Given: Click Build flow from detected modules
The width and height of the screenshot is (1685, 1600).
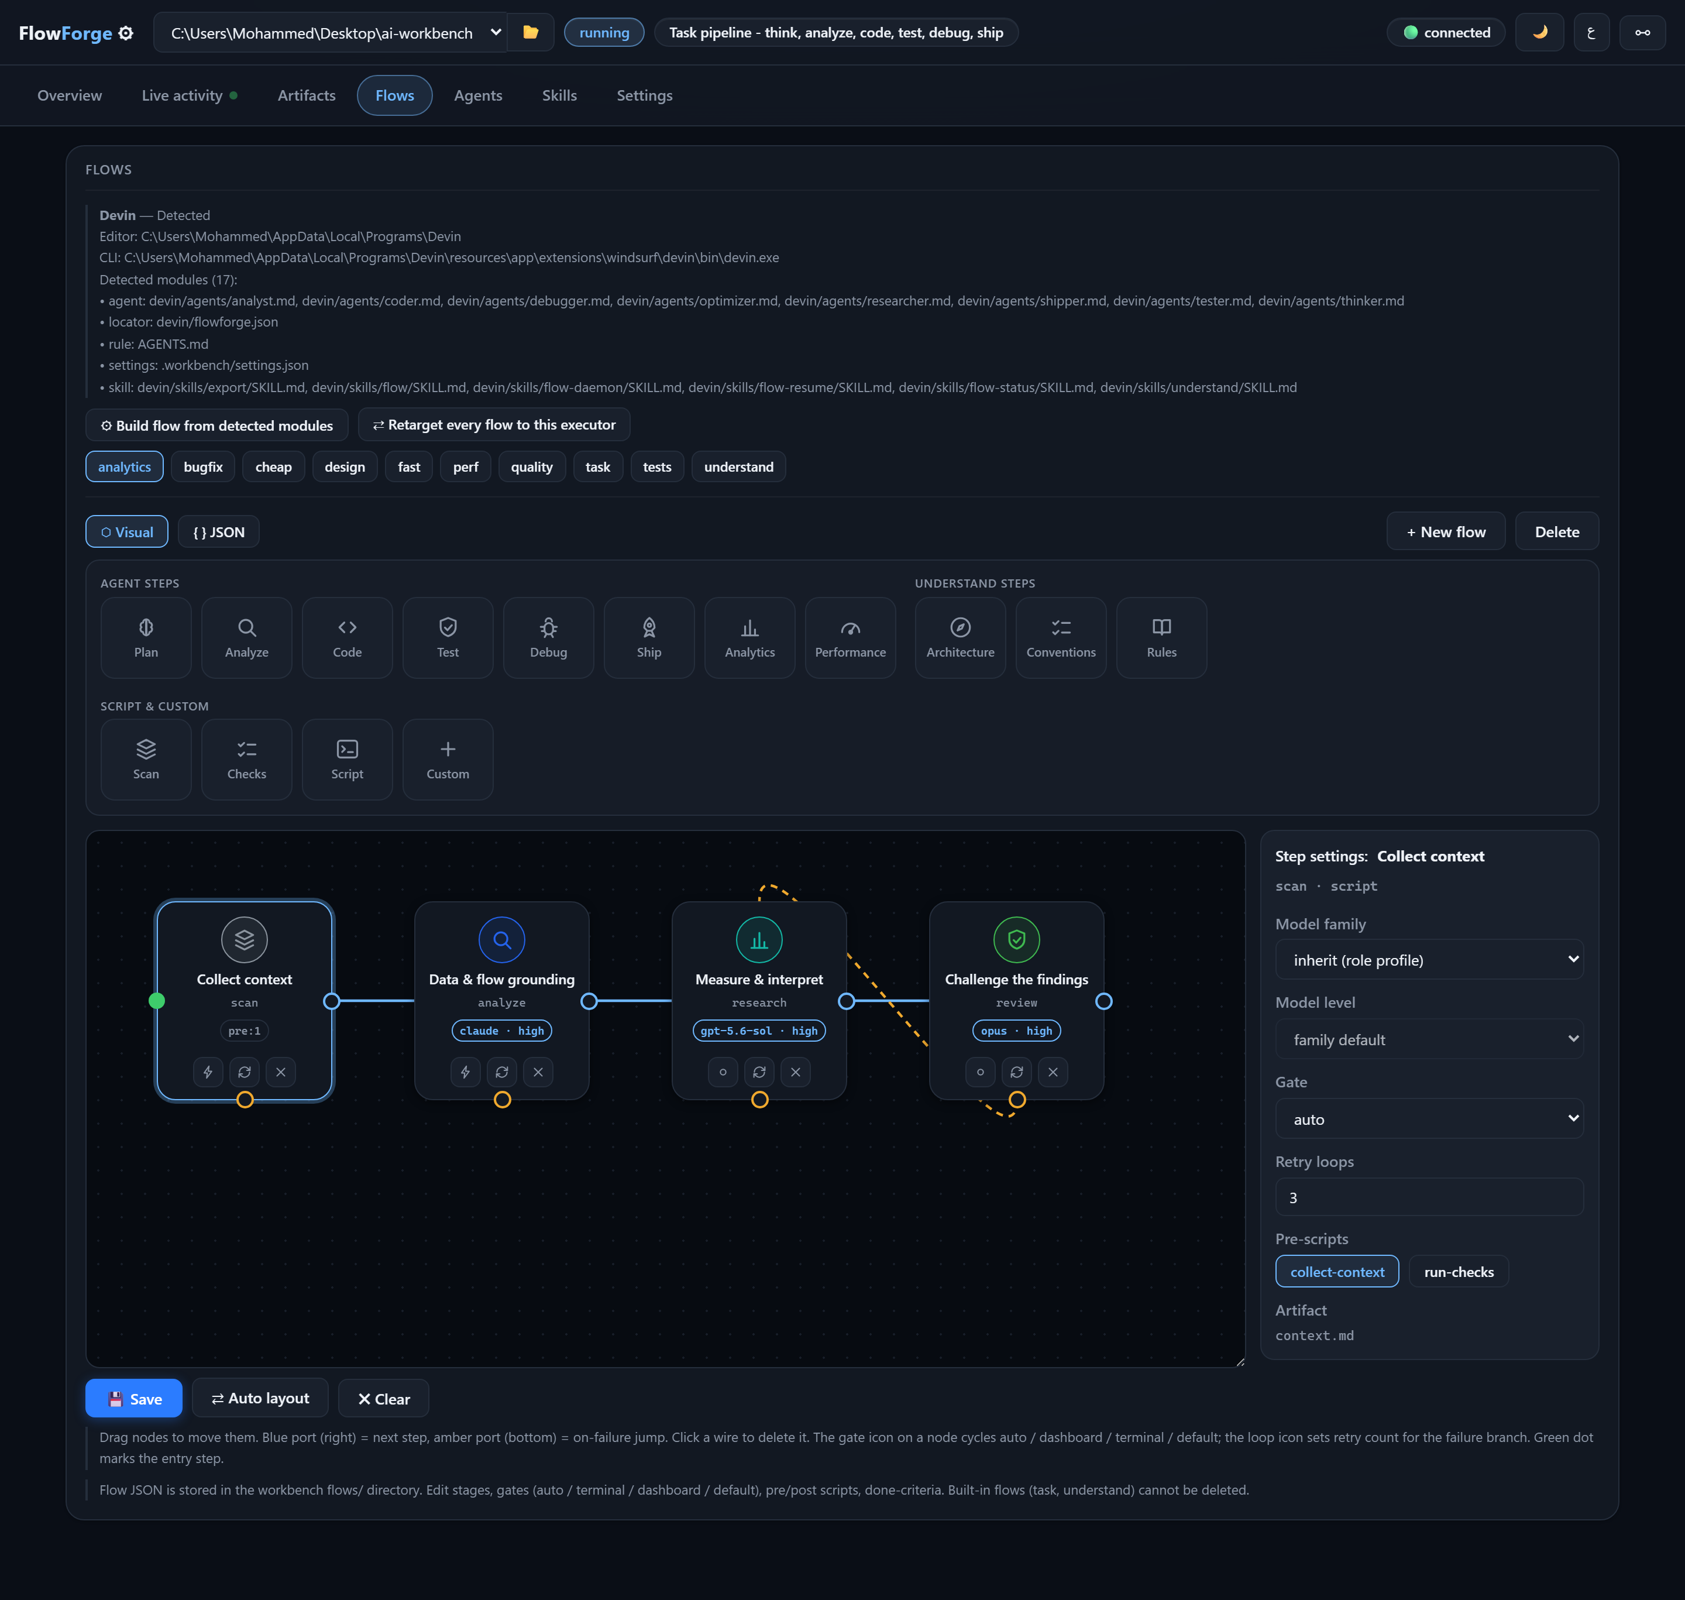Looking at the screenshot, I should click(x=216, y=425).
